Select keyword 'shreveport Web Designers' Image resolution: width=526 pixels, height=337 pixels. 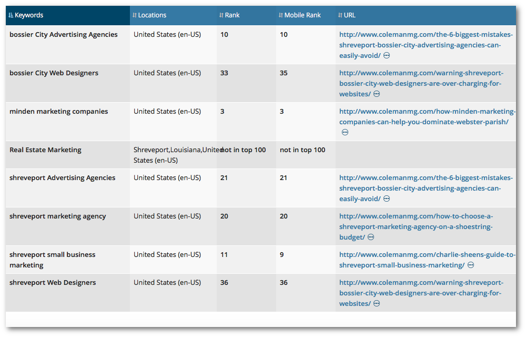53,283
